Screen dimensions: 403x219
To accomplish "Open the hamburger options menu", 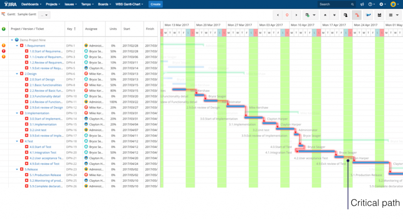I will (393, 15).
